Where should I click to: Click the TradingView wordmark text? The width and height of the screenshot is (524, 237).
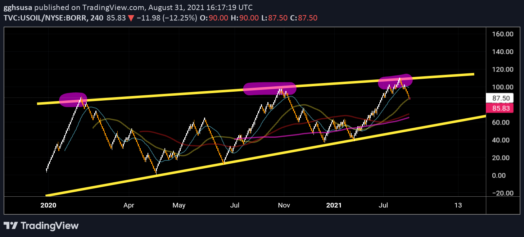[x=49, y=226]
